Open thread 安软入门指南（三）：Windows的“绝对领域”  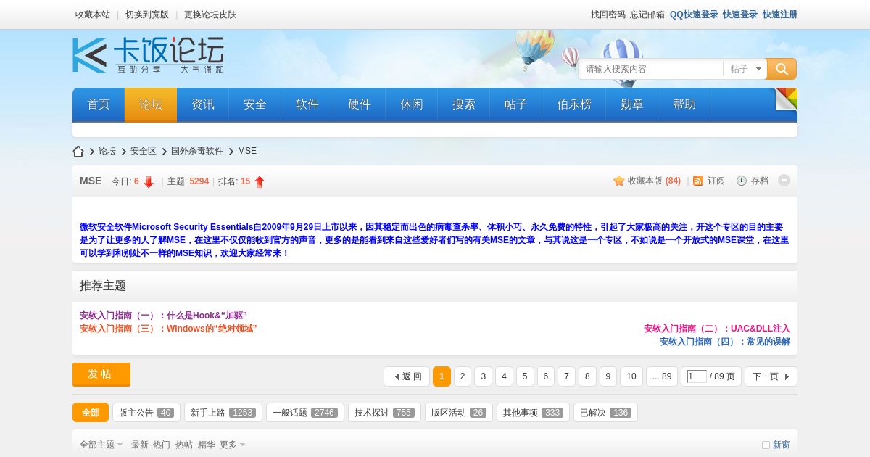pyautogui.click(x=168, y=329)
